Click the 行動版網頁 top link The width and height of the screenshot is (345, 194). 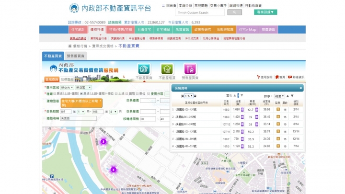pyautogui.click(x=253, y=5)
